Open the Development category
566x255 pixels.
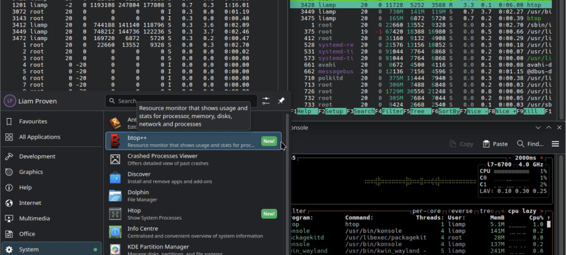(51, 156)
